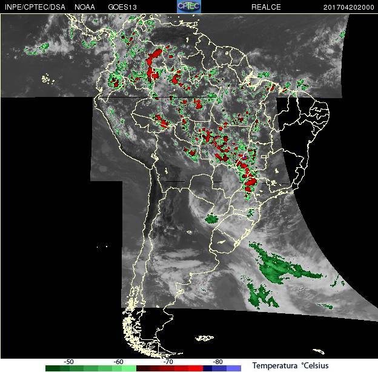
Task: Pick the darkest green legend swatch
Action: click(x=53, y=368)
